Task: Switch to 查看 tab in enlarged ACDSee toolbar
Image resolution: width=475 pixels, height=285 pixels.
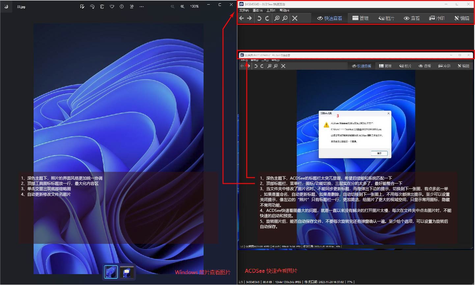Action: pos(412,18)
